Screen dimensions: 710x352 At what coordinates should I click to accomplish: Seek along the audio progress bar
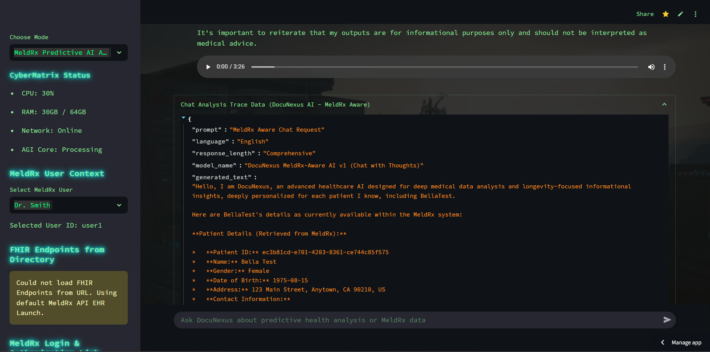pyautogui.click(x=445, y=67)
